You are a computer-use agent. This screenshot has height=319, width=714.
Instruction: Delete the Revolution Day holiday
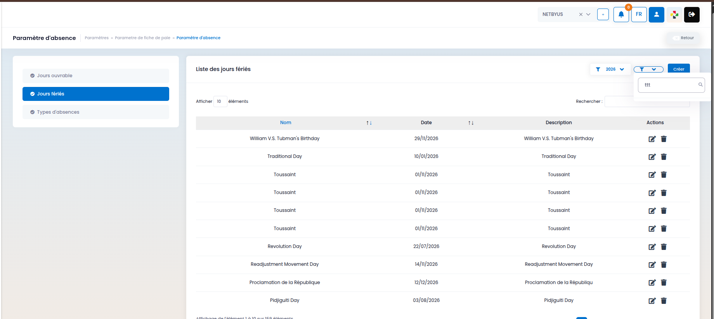click(x=664, y=247)
